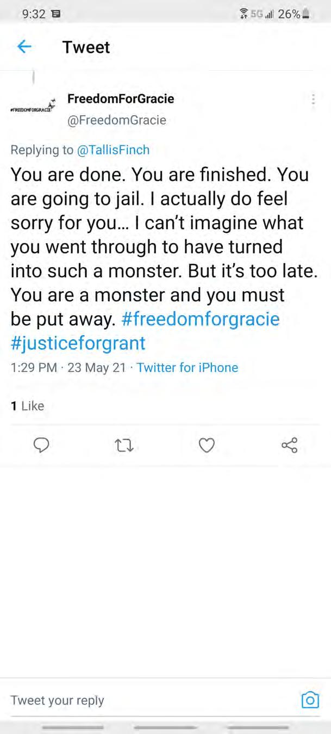Image resolution: width=331 pixels, height=734 pixels.
Task: Open the #freedomforgracie hashtag
Action: click(x=200, y=318)
